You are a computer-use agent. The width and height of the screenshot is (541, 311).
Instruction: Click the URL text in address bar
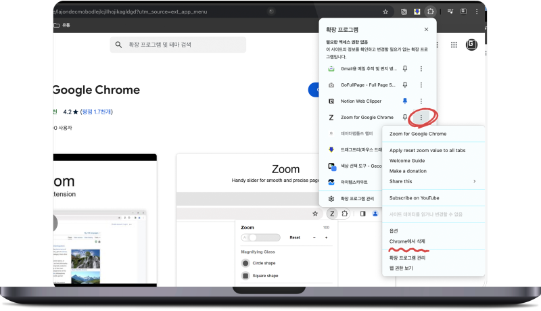131,11
